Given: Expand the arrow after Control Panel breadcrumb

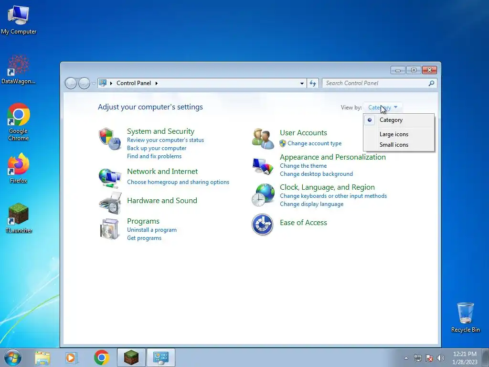Looking at the screenshot, I should coord(157,83).
